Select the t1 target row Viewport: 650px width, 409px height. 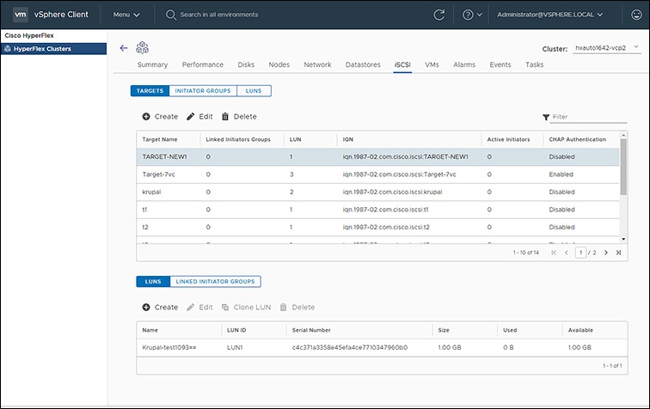(x=377, y=210)
